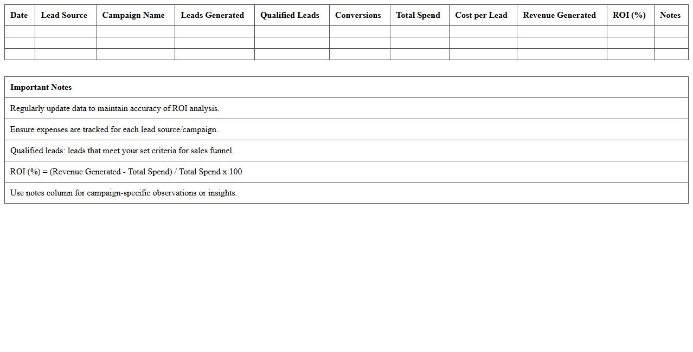
Task: Select the note about regularly updating data
Action: (x=115, y=108)
